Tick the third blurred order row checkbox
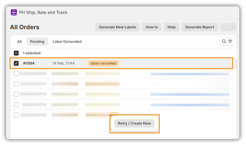Image resolution: width=246 pixels, height=146 pixels. pos(16,94)
